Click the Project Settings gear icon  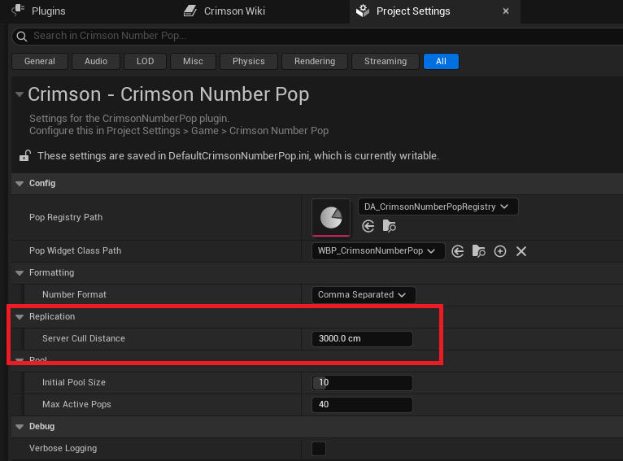pyautogui.click(x=363, y=11)
